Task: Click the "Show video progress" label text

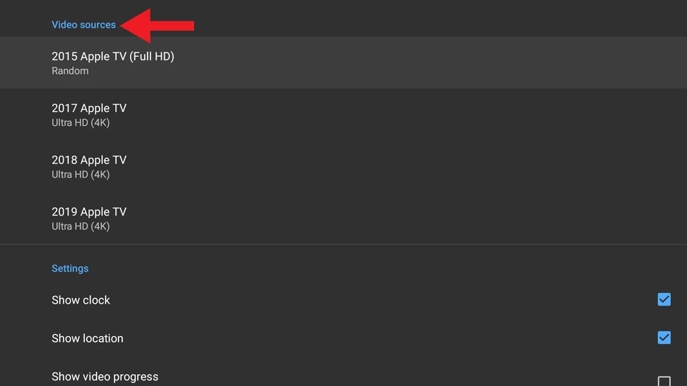Action: (105, 377)
